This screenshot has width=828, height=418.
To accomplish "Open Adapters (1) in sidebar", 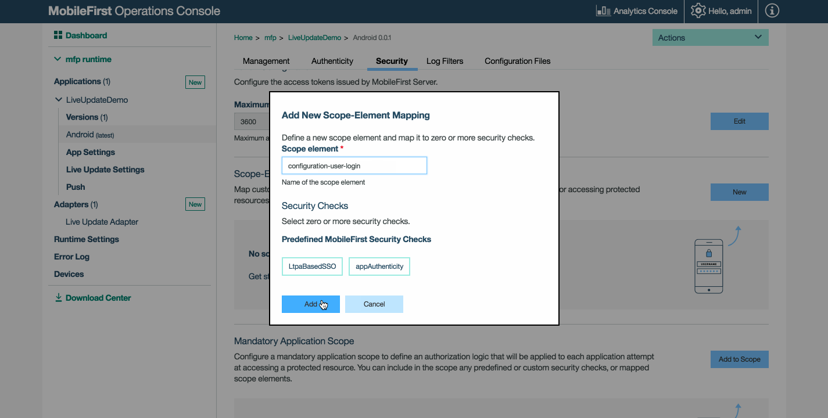I will 76,204.
